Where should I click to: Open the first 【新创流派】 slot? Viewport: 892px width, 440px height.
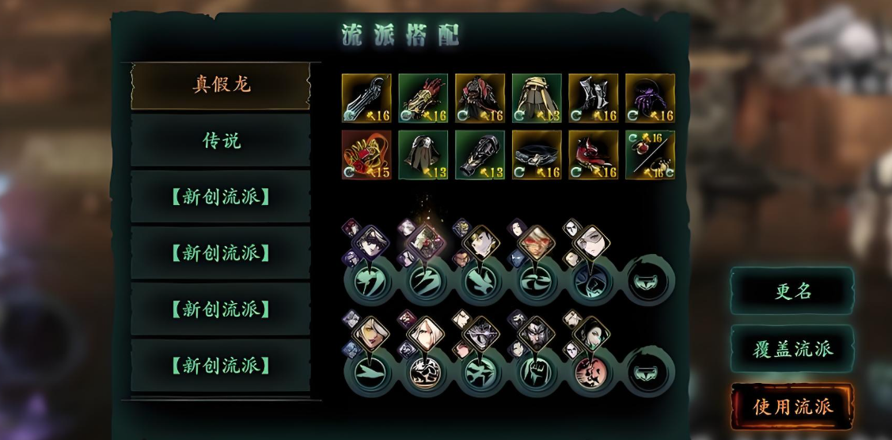[x=221, y=197]
